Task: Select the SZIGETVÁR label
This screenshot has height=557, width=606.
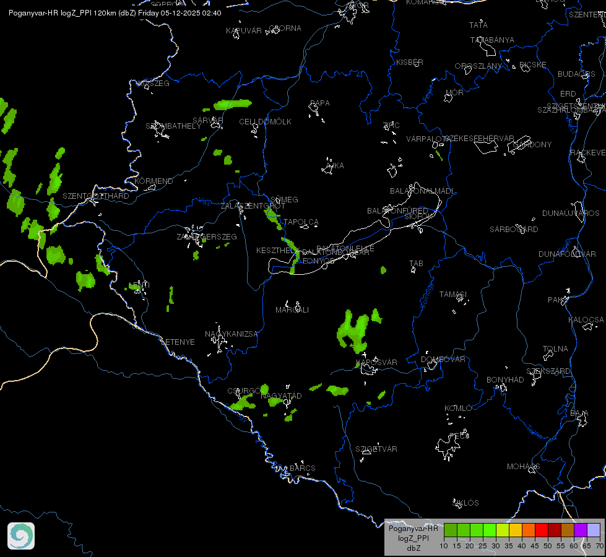Action: pos(376,449)
